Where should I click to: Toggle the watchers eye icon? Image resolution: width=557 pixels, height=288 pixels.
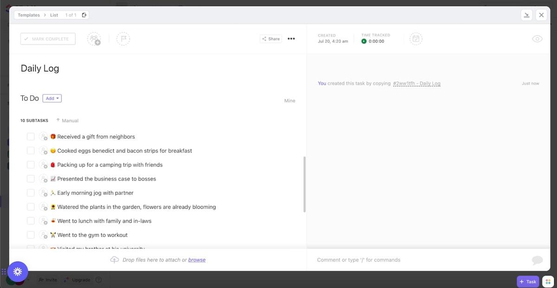pos(537,39)
